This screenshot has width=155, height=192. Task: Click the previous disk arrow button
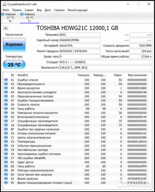click(5, 28)
